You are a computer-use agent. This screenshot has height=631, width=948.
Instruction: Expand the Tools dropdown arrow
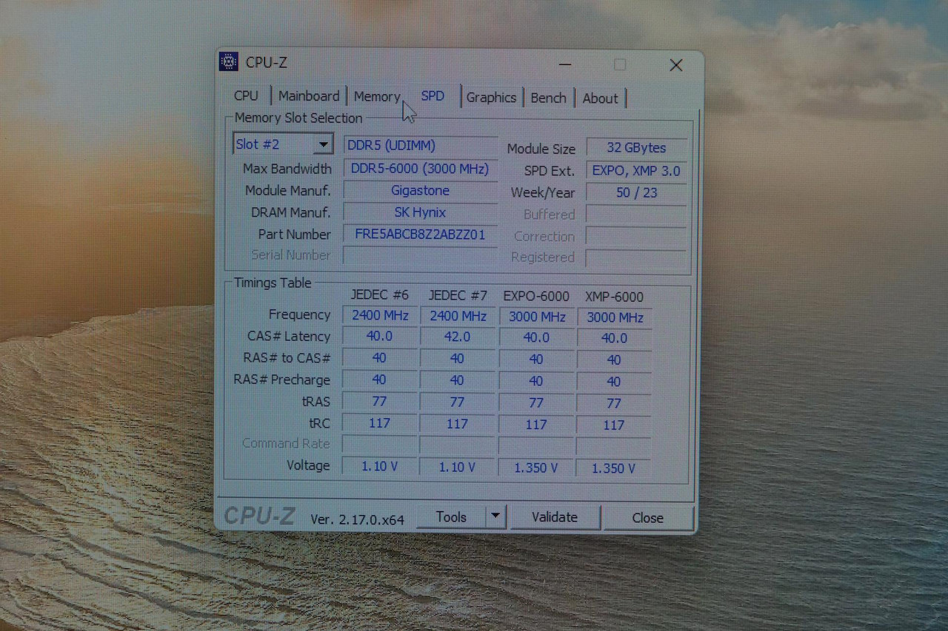[x=495, y=516]
